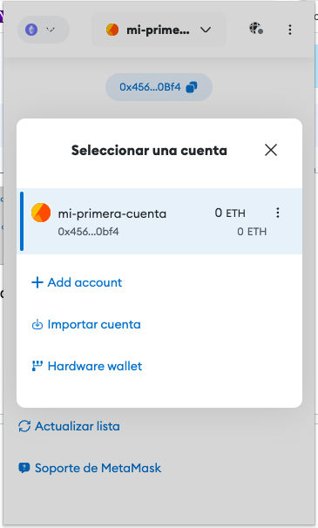
Task: Click Actualizar lista refresh link
Action: point(69,426)
